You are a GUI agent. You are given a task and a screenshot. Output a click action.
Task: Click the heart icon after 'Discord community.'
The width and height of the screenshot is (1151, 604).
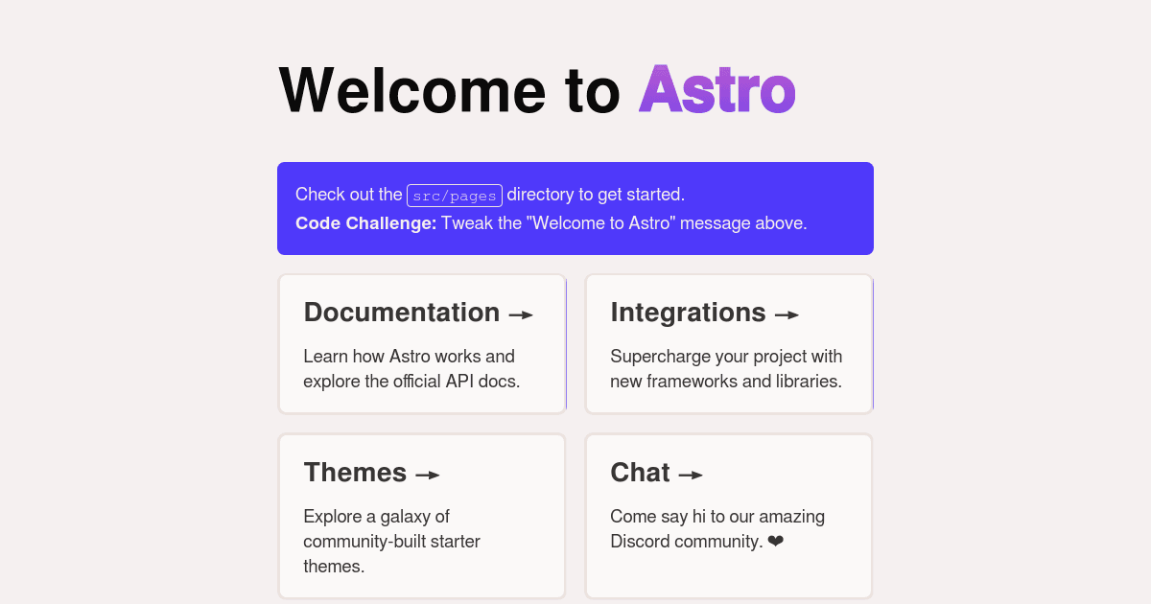click(x=776, y=542)
